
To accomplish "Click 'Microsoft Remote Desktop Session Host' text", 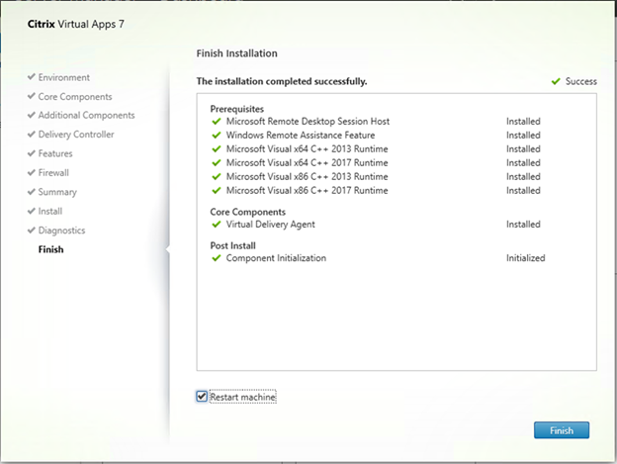I will (308, 122).
